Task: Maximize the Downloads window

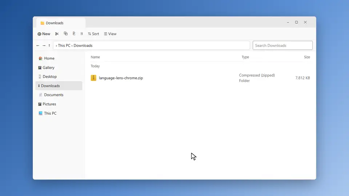Action: click(297, 22)
